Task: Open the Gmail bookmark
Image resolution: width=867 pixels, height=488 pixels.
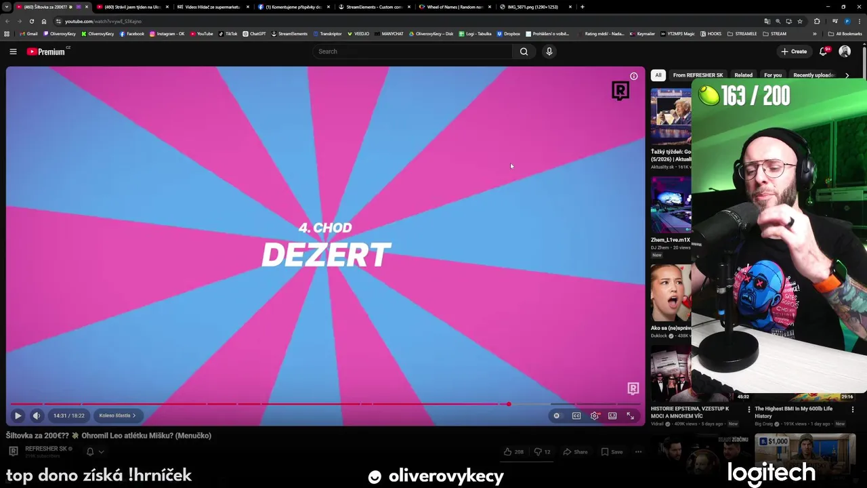Action: (x=28, y=34)
